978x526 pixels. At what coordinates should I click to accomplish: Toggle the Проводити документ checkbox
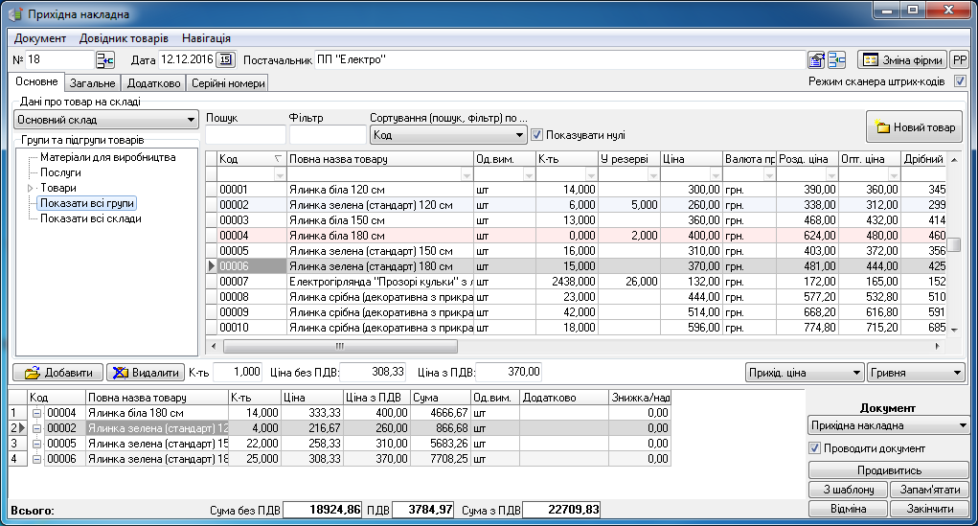pyautogui.click(x=815, y=448)
